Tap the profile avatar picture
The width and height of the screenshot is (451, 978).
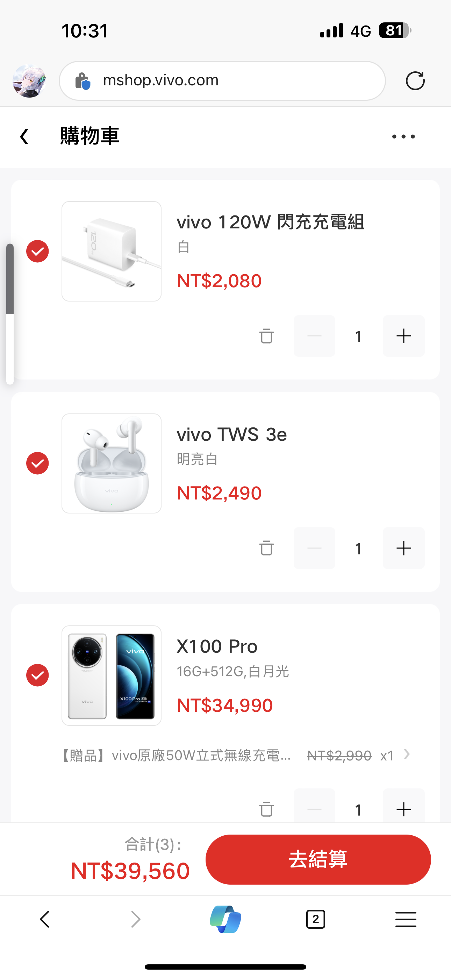[x=29, y=81]
